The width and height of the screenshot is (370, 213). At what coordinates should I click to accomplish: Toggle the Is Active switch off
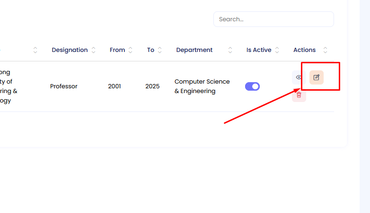[252, 86]
